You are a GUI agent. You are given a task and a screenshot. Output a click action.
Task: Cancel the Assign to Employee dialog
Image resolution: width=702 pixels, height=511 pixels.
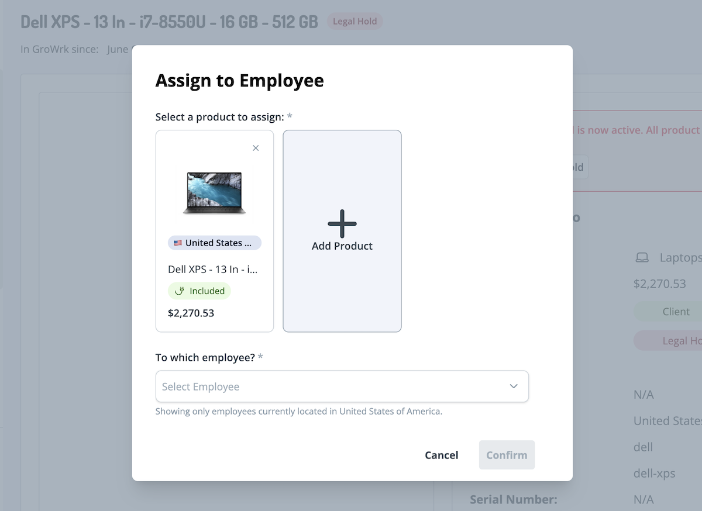441,455
